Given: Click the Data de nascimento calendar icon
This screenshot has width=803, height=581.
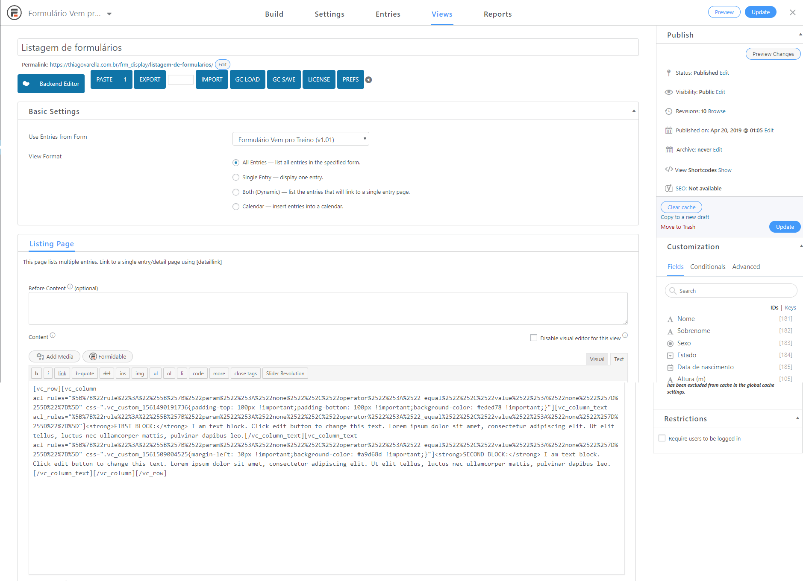Looking at the screenshot, I should pos(670,368).
